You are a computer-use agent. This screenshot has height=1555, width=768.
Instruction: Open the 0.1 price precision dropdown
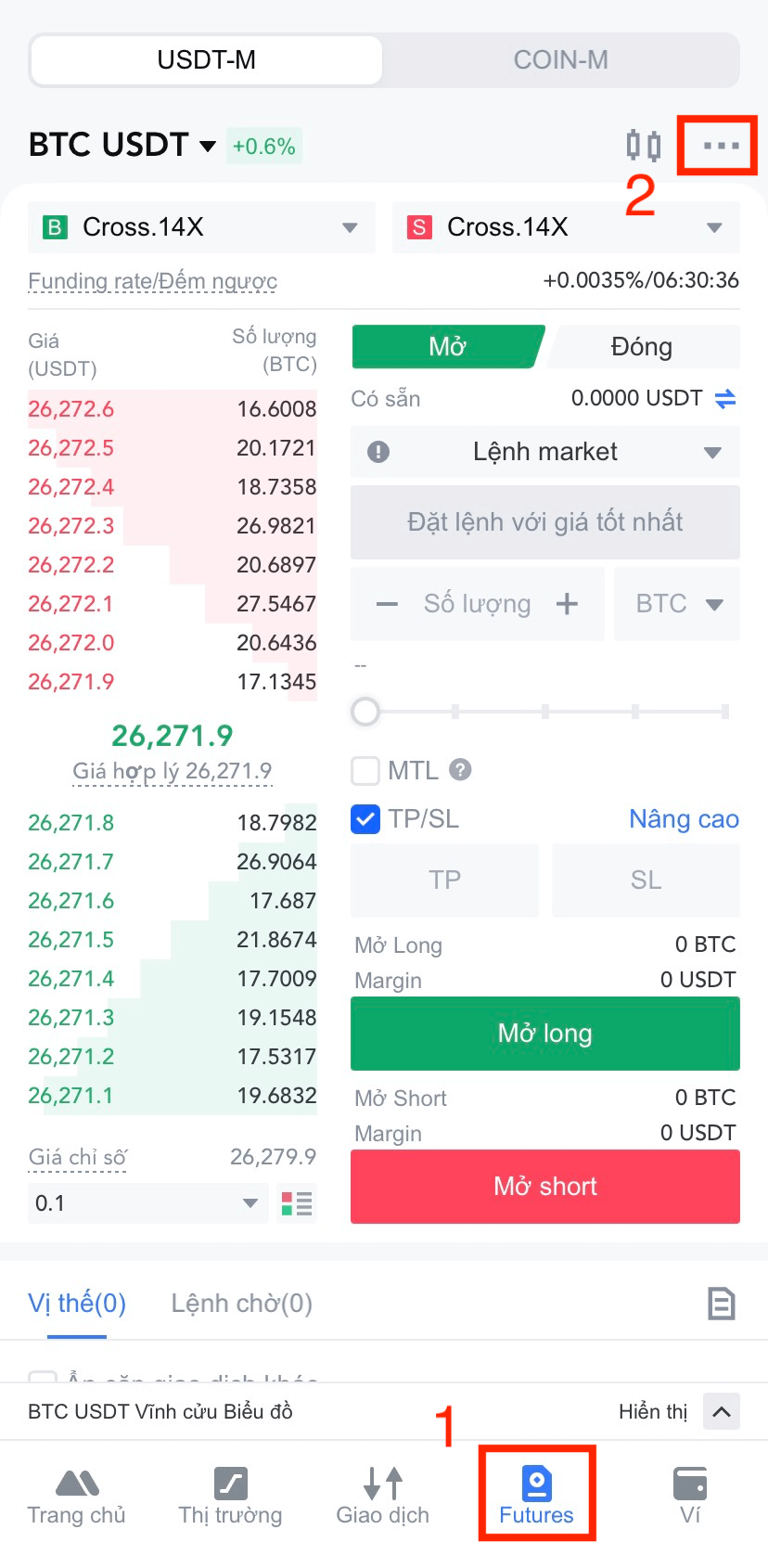click(147, 1203)
